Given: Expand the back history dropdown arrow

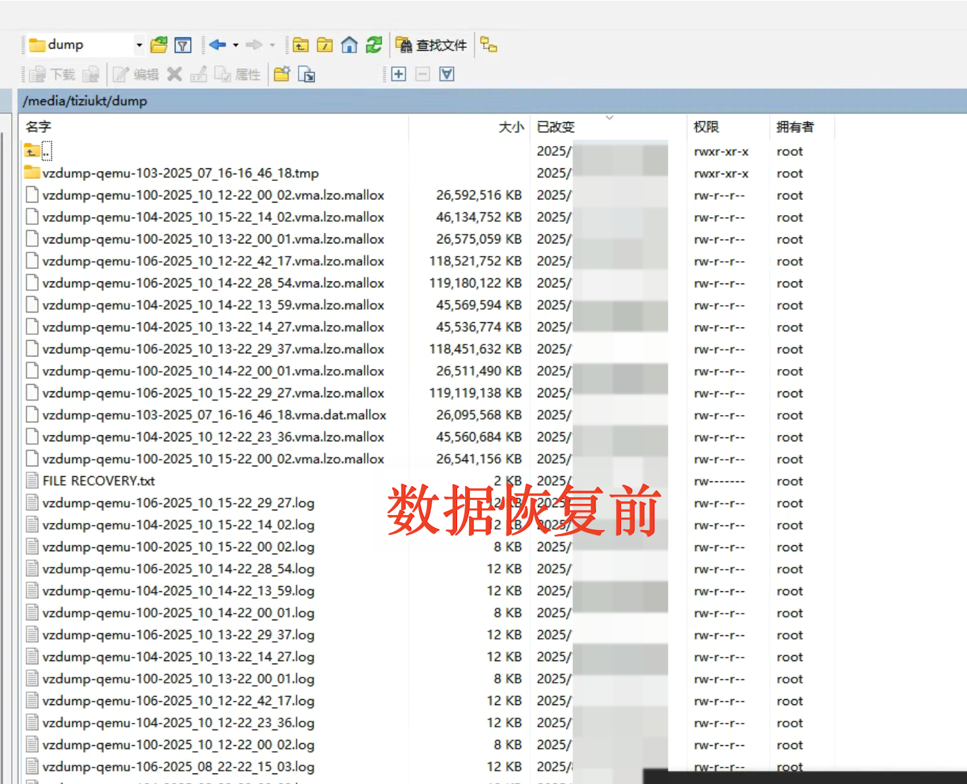Looking at the screenshot, I should pos(236,45).
